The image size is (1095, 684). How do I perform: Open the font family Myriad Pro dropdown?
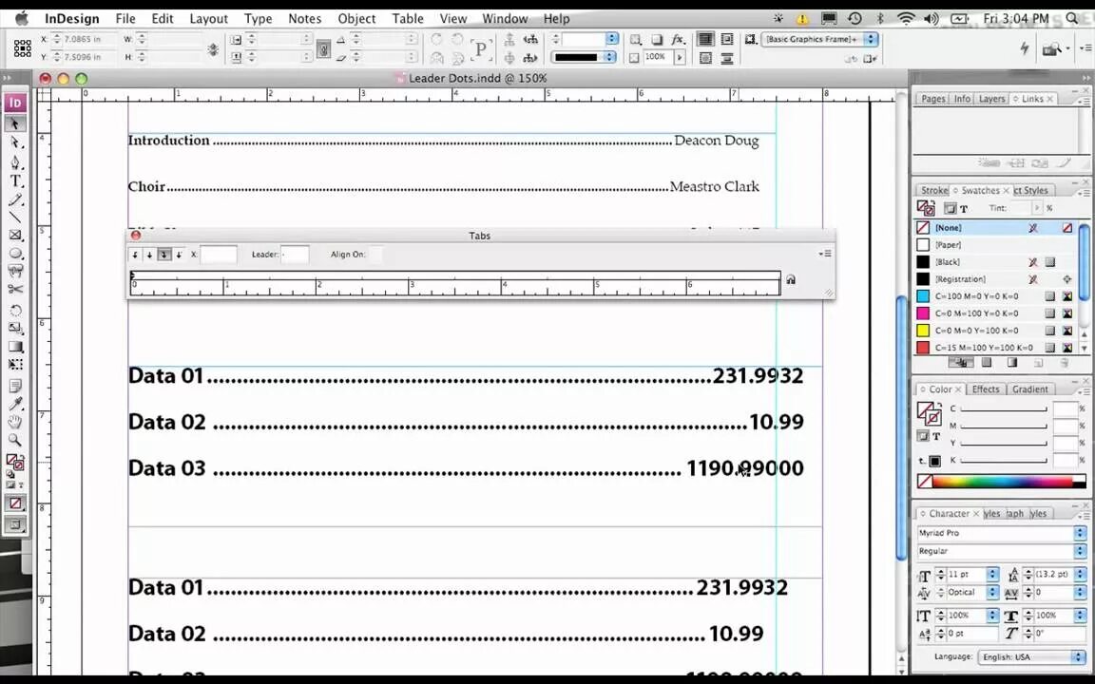click(x=1080, y=533)
